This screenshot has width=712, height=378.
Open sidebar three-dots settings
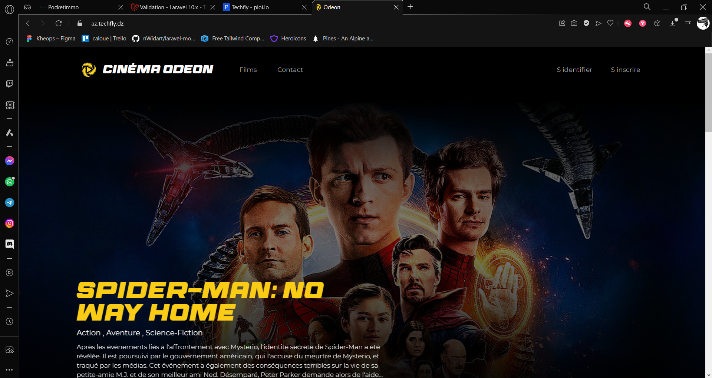[10, 369]
